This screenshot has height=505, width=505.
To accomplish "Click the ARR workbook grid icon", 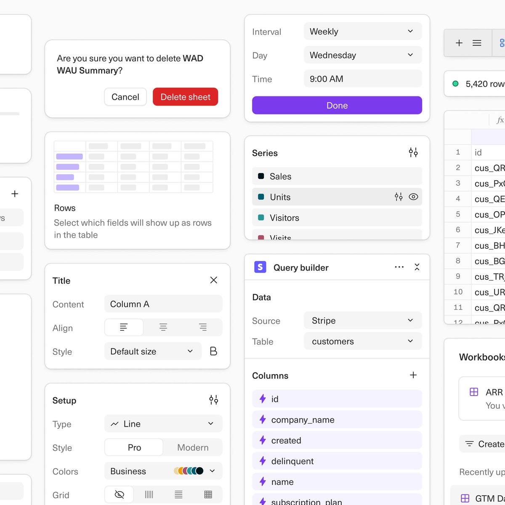I will pos(474,392).
